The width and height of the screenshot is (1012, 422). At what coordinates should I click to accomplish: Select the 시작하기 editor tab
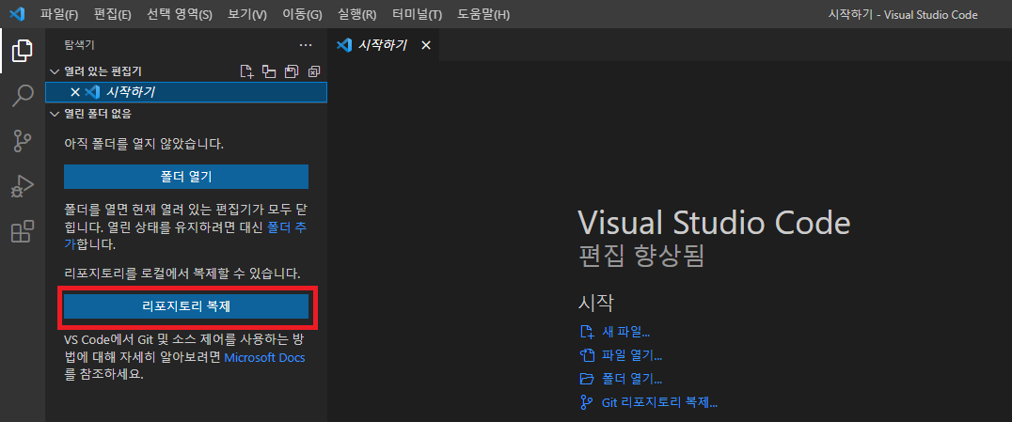pyautogui.click(x=384, y=45)
